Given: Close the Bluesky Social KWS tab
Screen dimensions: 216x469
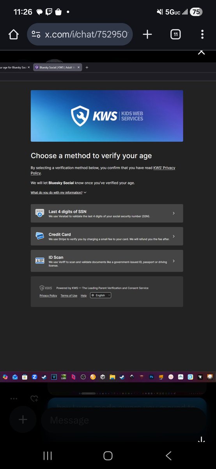Looking at the screenshot, I should [x=79, y=67].
